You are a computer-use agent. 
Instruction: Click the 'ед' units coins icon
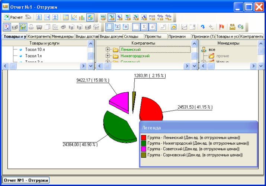[103, 17]
